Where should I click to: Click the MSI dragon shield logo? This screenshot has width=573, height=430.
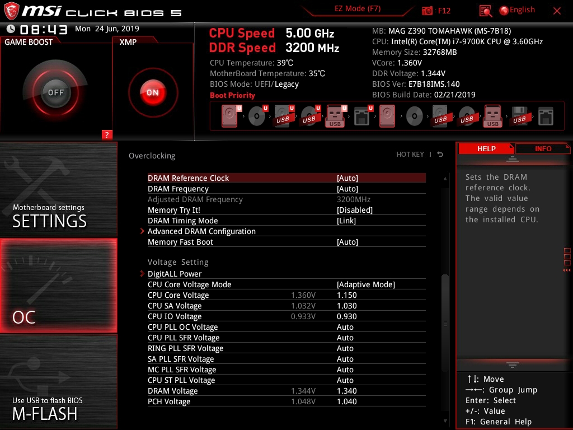coord(11,11)
